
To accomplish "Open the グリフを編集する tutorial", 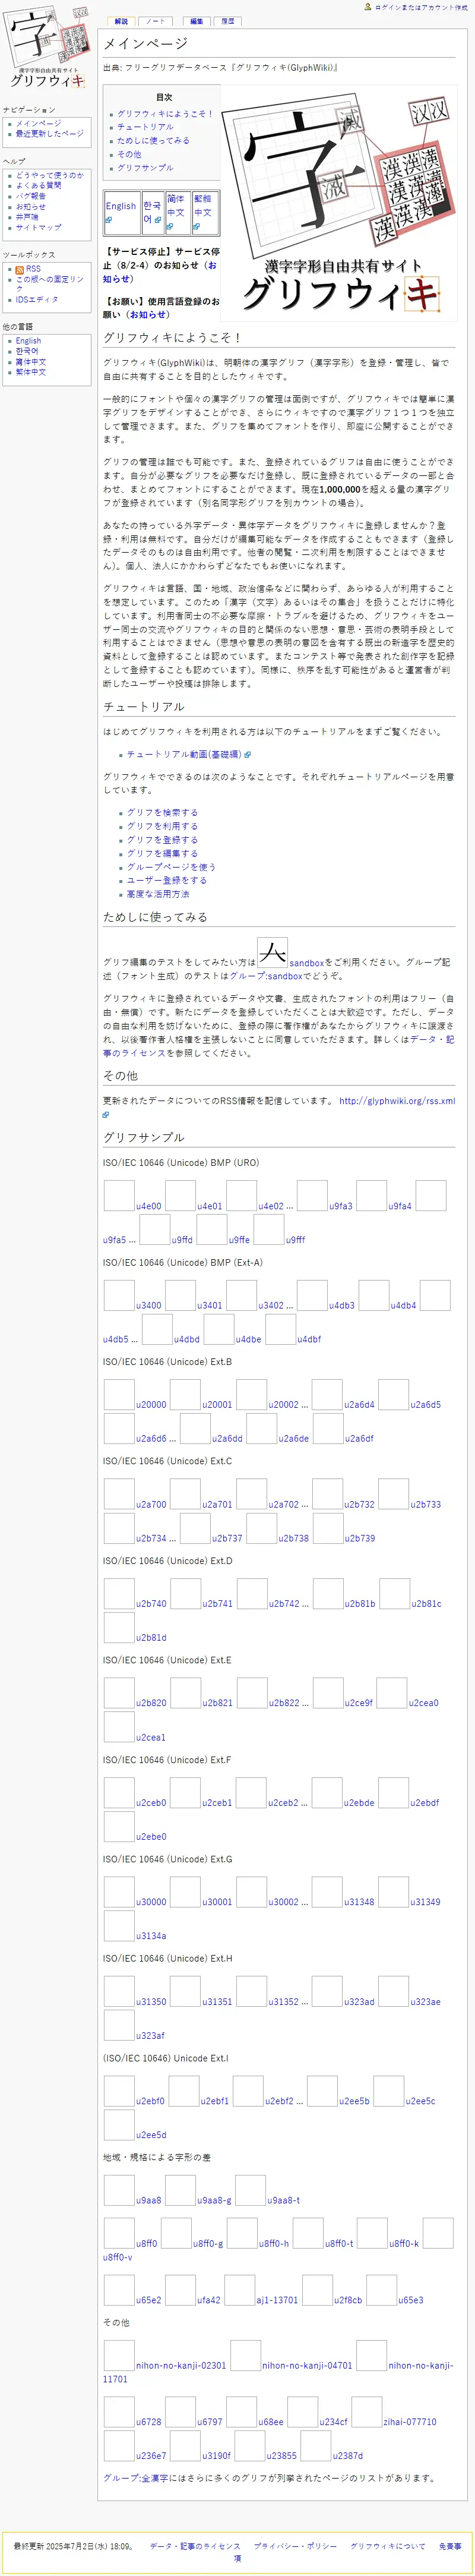I will [162, 854].
